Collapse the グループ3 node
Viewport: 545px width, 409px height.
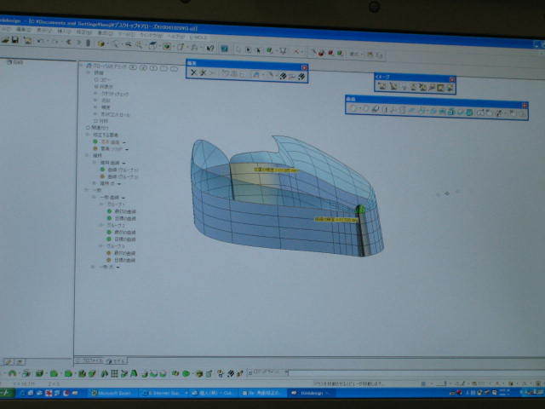(100, 246)
